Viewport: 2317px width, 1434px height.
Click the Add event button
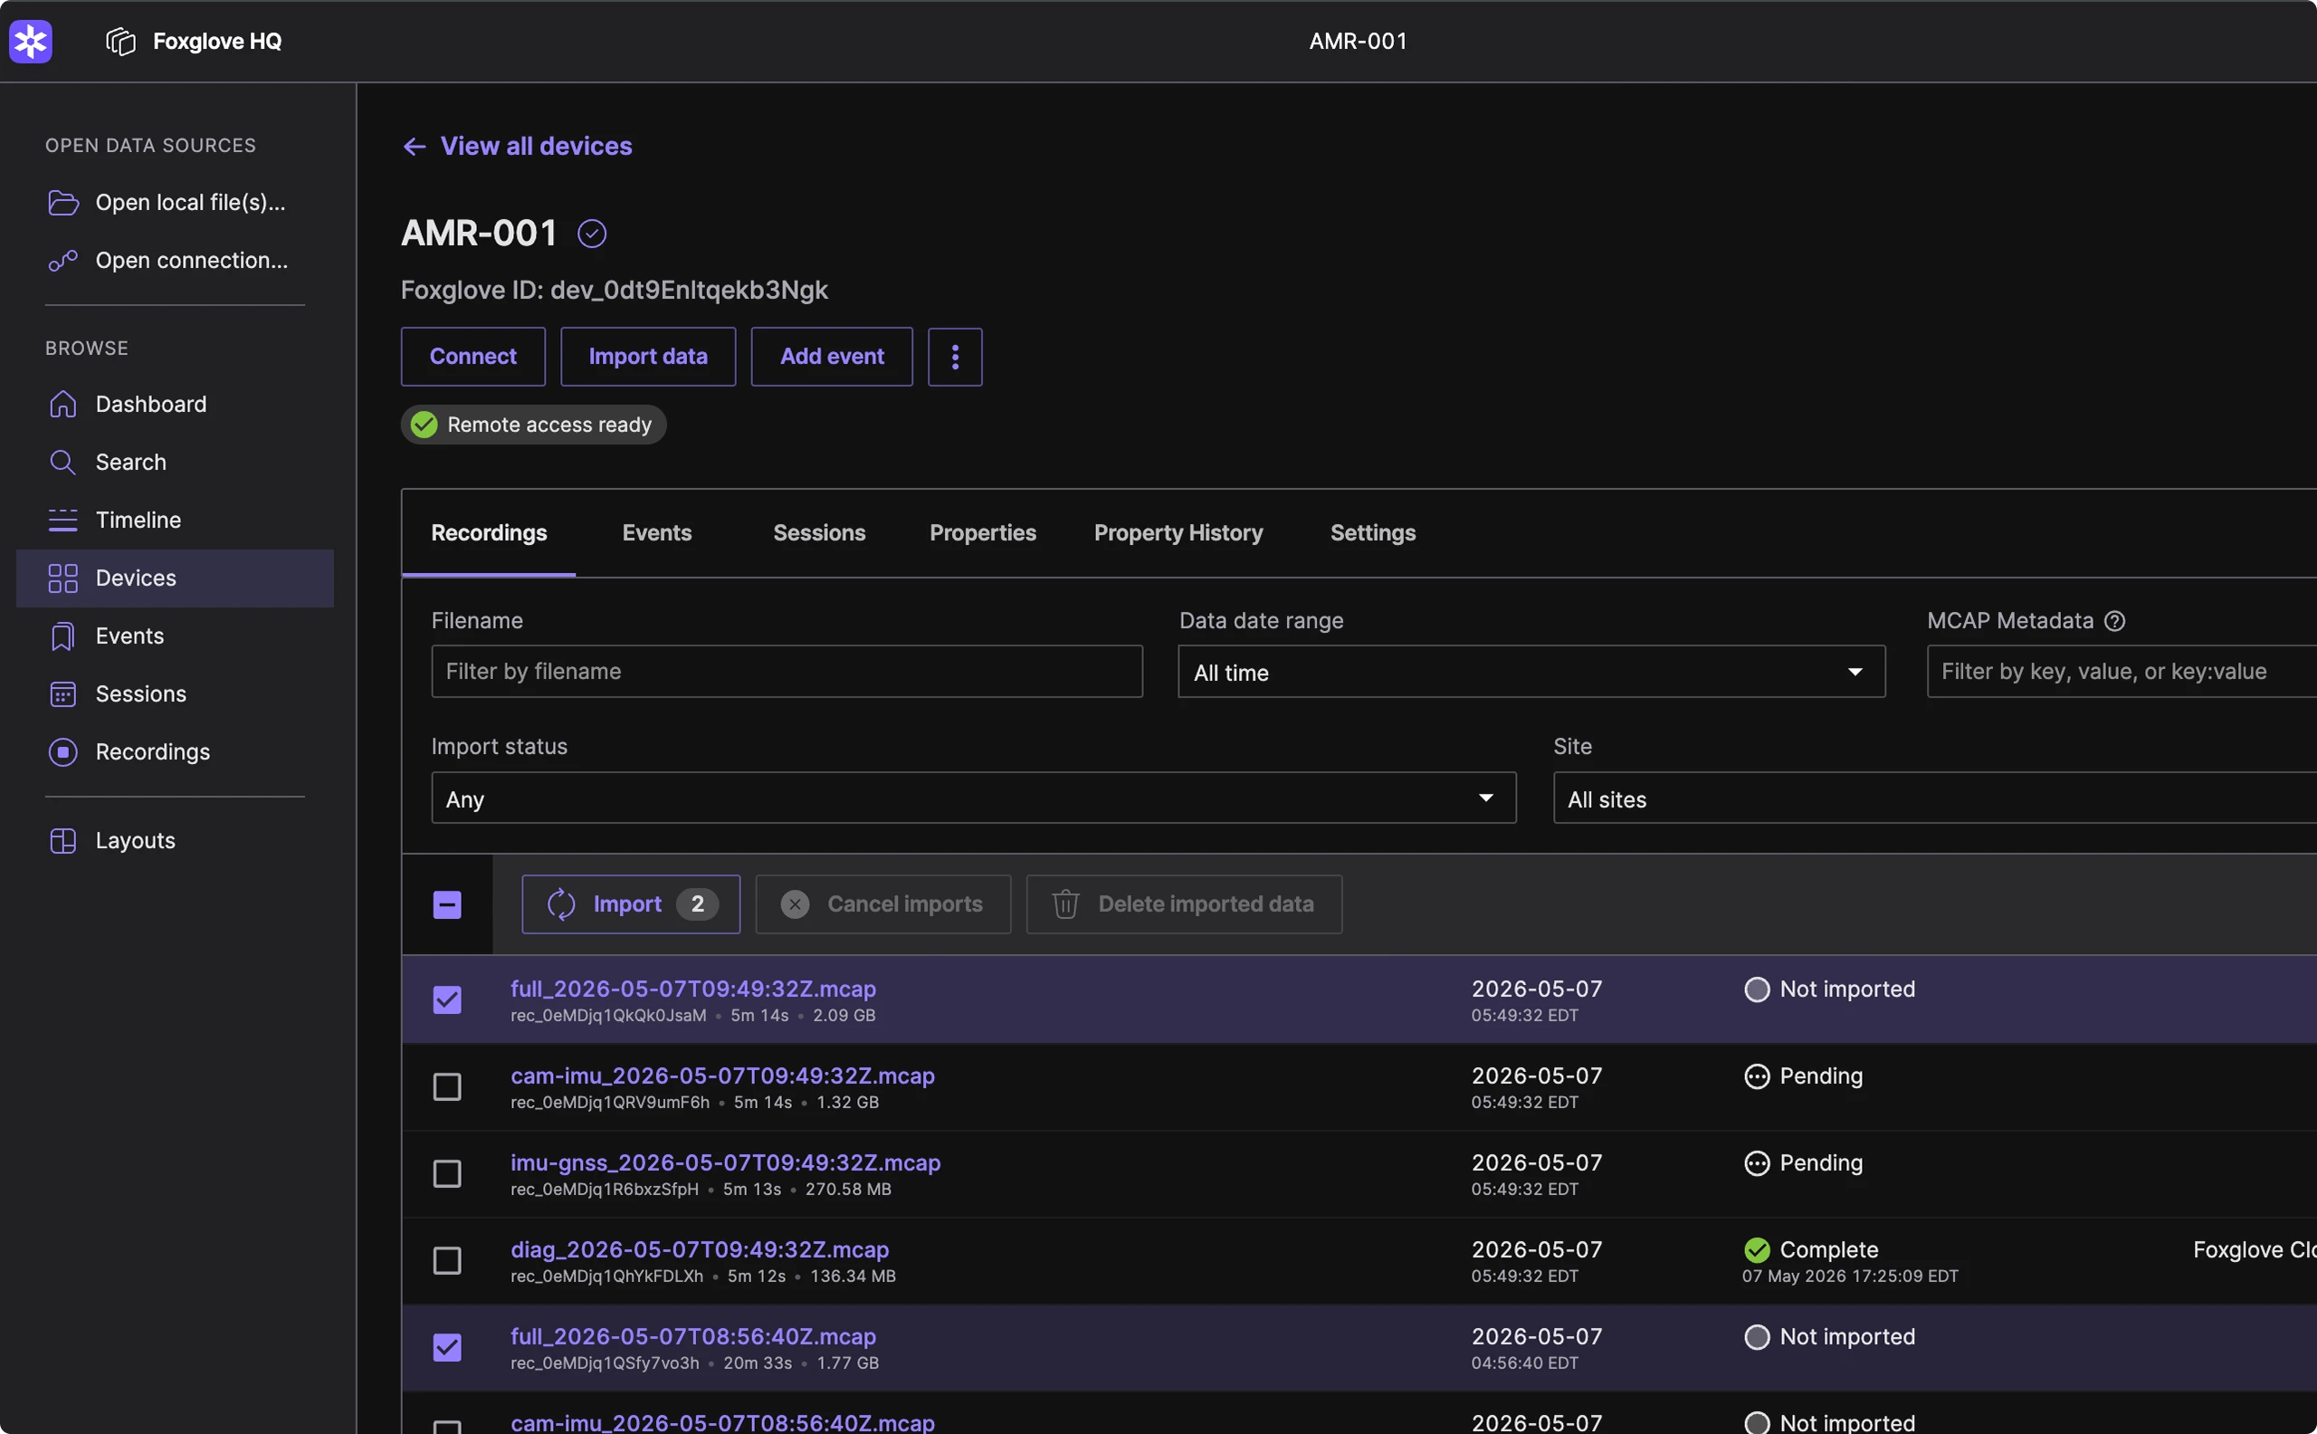point(832,357)
